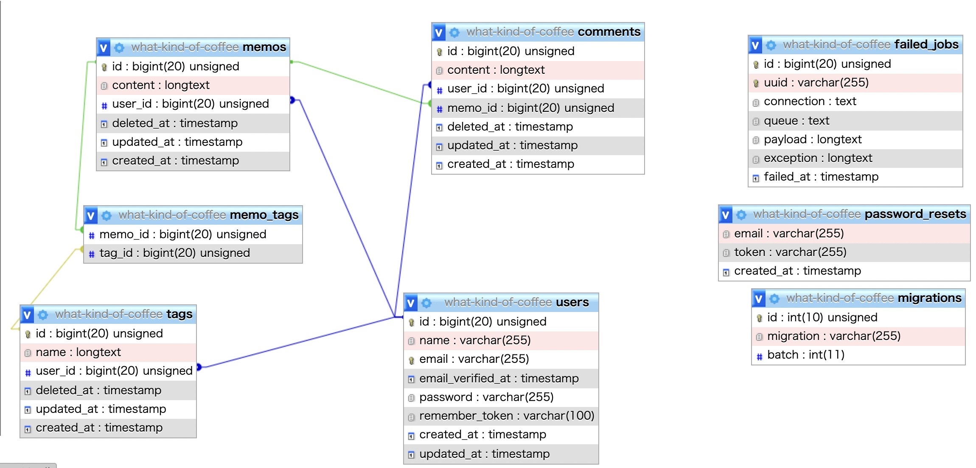This screenshot has height=468, width=976.
Task: Click the key icon beside users email
Action: 411,360
